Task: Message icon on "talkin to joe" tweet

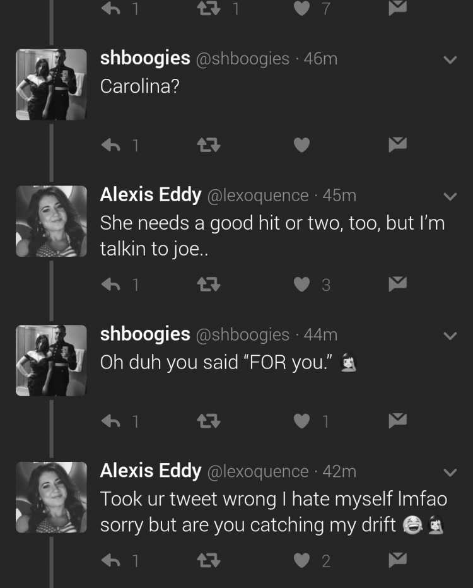Action: 398,283
